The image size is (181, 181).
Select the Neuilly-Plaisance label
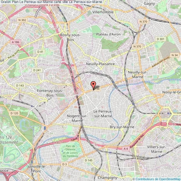(101, 64)
